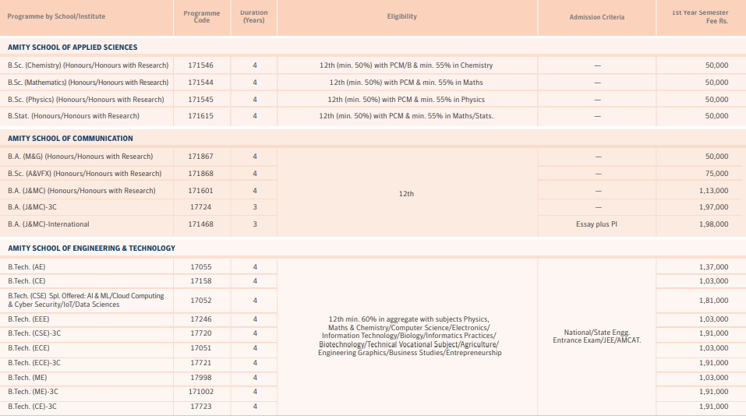Screen dimensions: 746x419
Task: Click programme code 171601
Action: [201, 191]
